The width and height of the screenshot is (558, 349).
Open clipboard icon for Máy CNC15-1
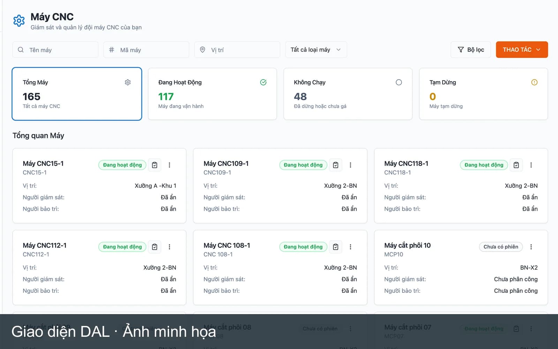click(154, 165)
